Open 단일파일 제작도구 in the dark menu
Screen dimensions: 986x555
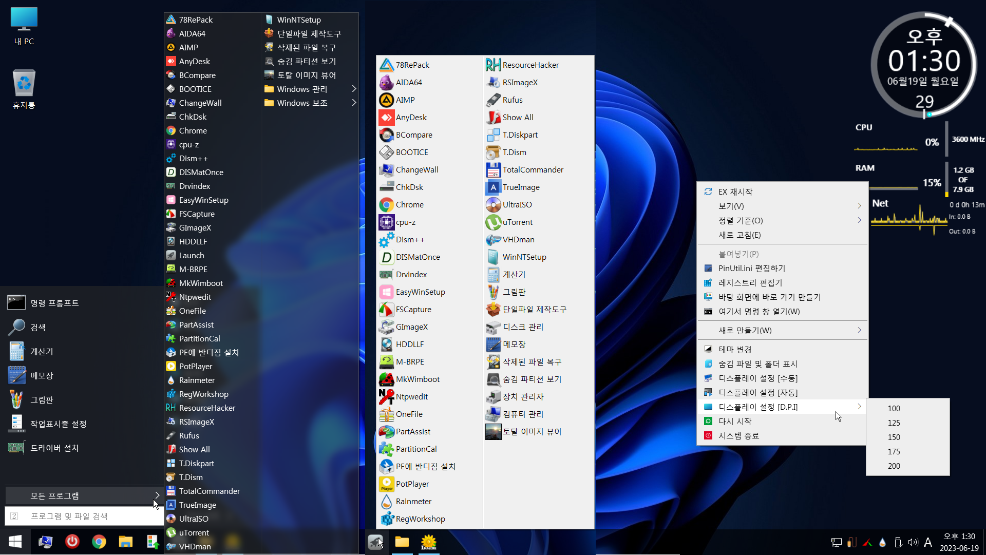tap(311, 33)
